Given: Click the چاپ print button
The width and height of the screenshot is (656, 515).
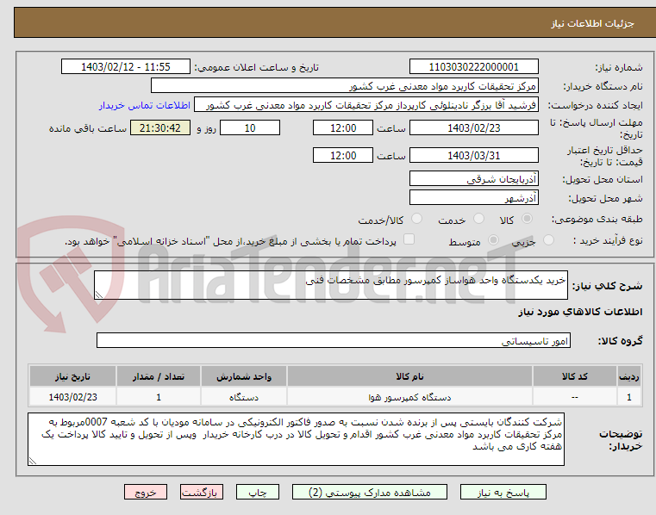Looking at the screenshot, I should [x=257, y=492].
